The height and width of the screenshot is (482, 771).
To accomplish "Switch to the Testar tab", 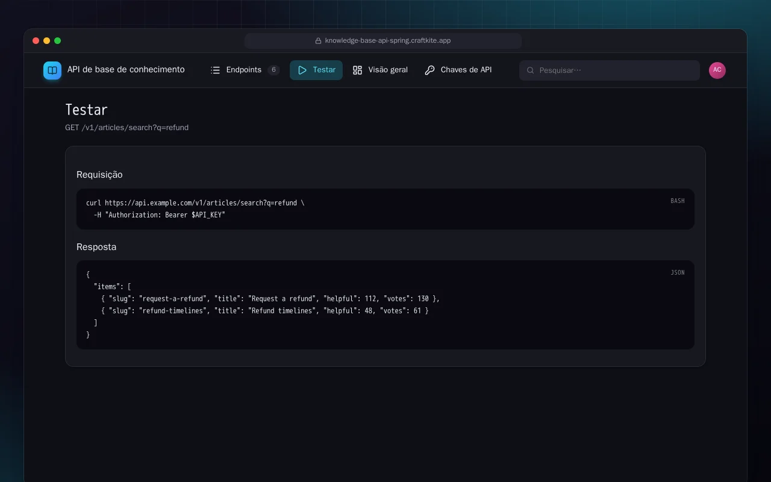I will coord(316,70).
